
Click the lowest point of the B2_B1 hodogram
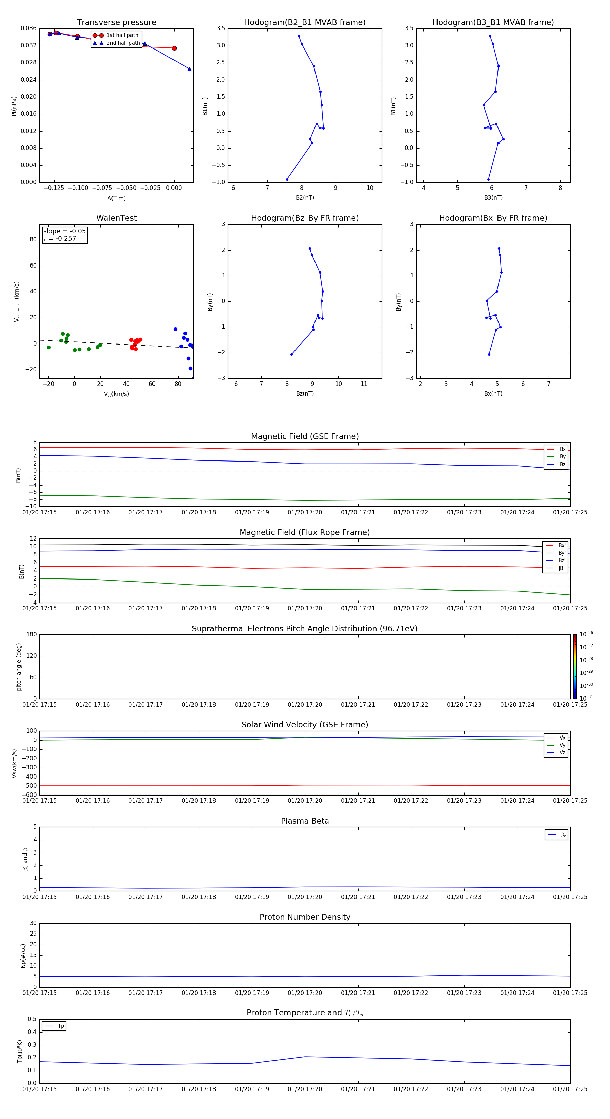point(287,179)
